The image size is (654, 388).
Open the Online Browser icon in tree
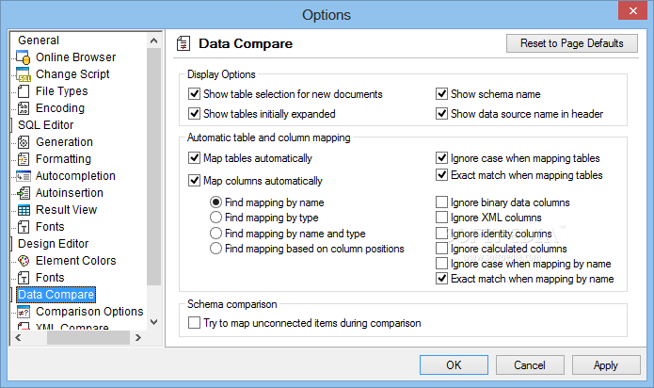(x=23, y=57)
